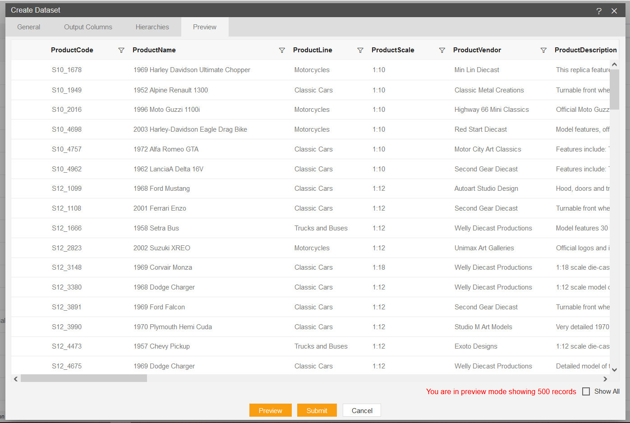Click the vertical scrollbar up arrow
The width and height of the screenshot is (630, 423).
(614, 64)
